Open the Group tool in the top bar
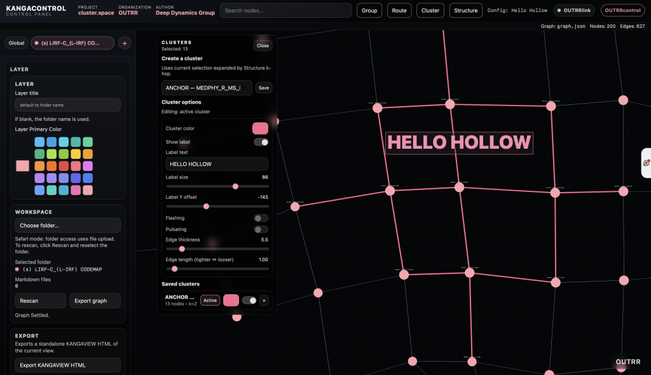Viewport: 651px width, 375px height. pyautogui.click(x=369, y=11)
